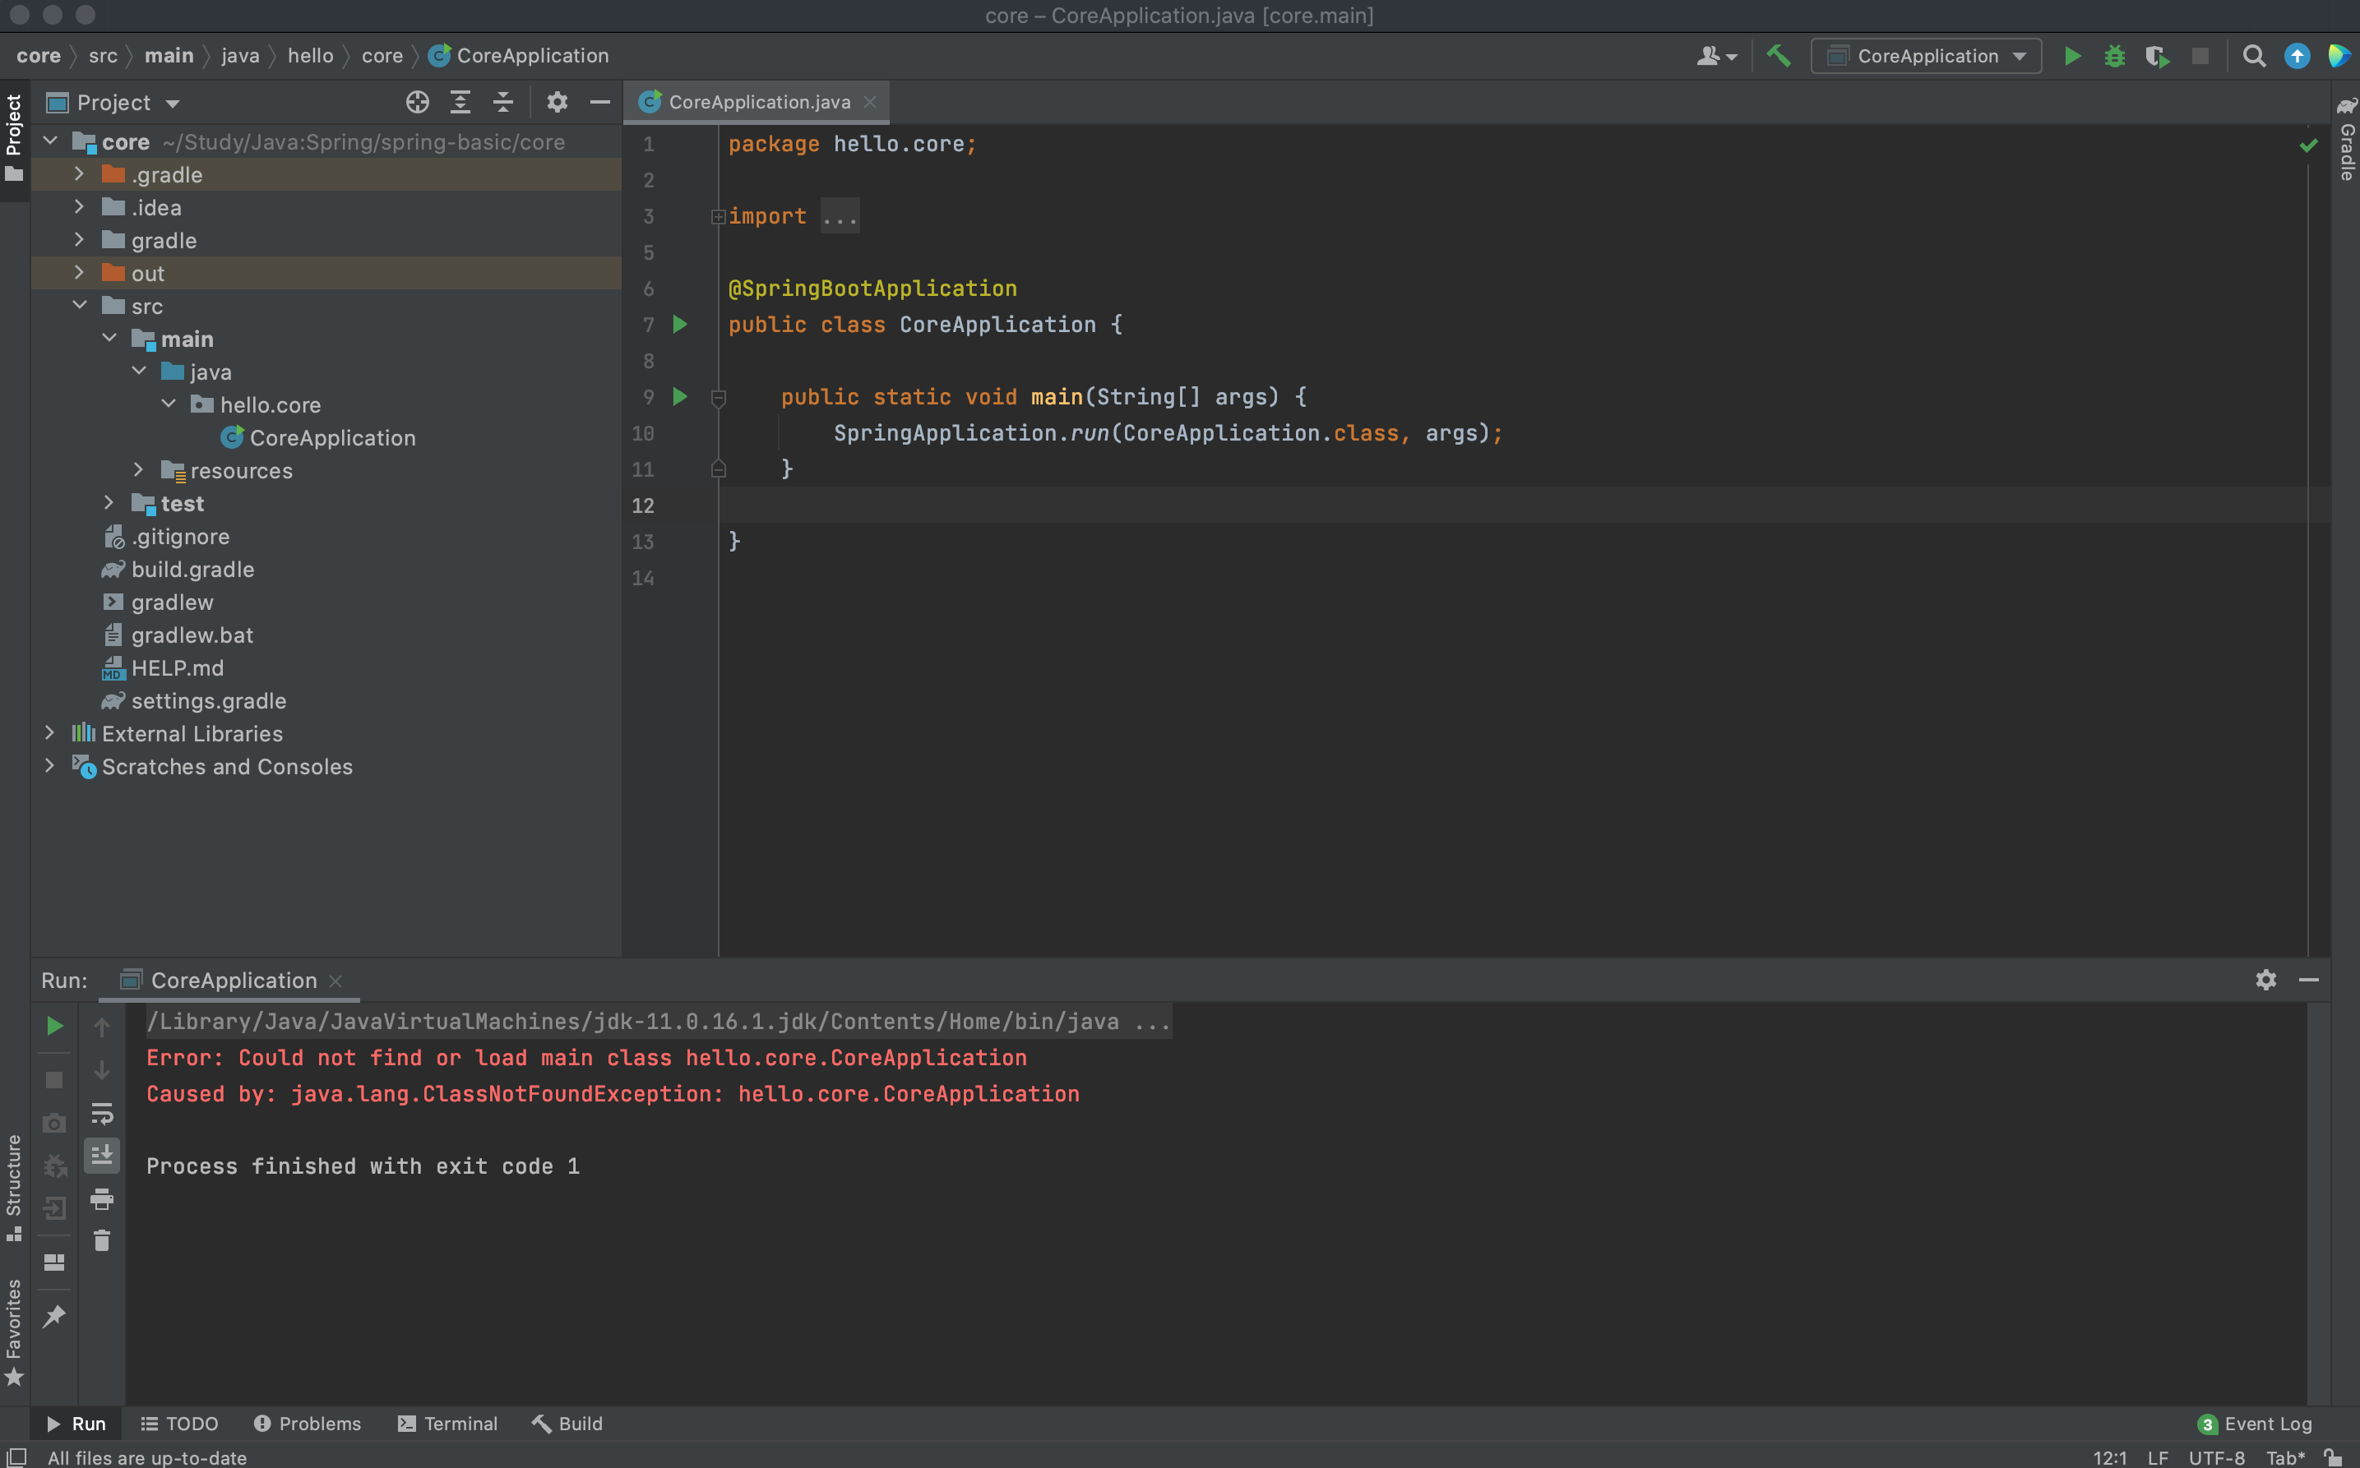Open the Event Log
Image resolution: width=2360 pixels, height=1468 pixels.
click(x=2255, y=1424)
